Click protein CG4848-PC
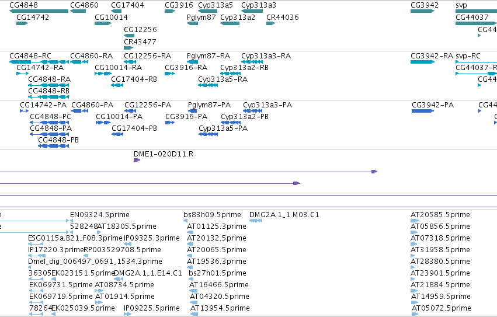 [49, 123]
